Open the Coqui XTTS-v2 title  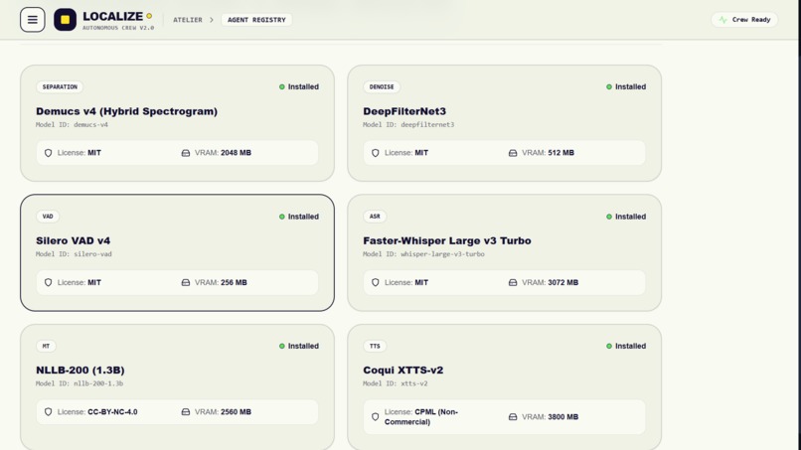(x=403, y=370)
